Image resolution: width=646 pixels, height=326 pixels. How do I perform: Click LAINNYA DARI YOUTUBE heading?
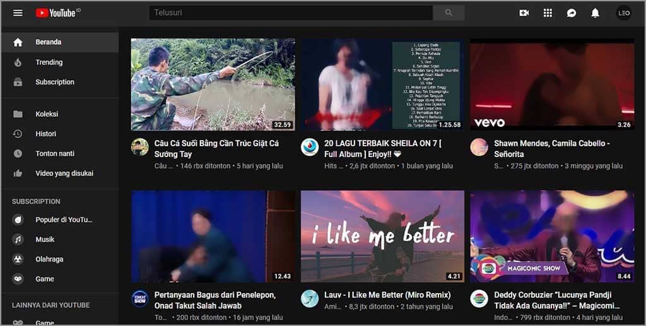(50, 305)
